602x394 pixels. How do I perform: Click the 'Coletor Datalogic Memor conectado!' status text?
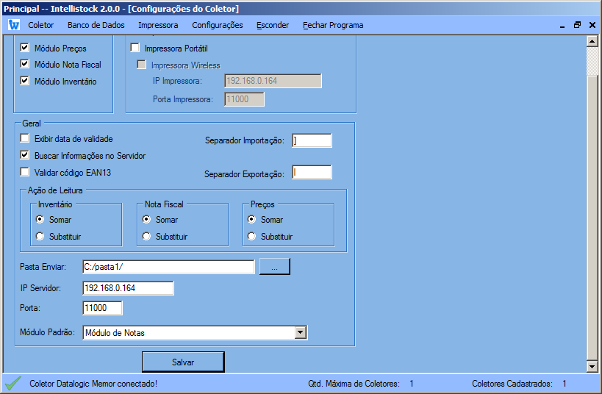(93, 384)
